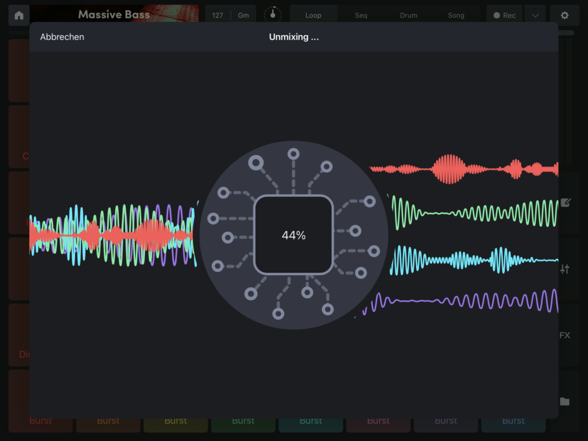Screen dimensions: 588x441
Task: Click the 44% unmixing progress indicator
Action: click(293, 235)
